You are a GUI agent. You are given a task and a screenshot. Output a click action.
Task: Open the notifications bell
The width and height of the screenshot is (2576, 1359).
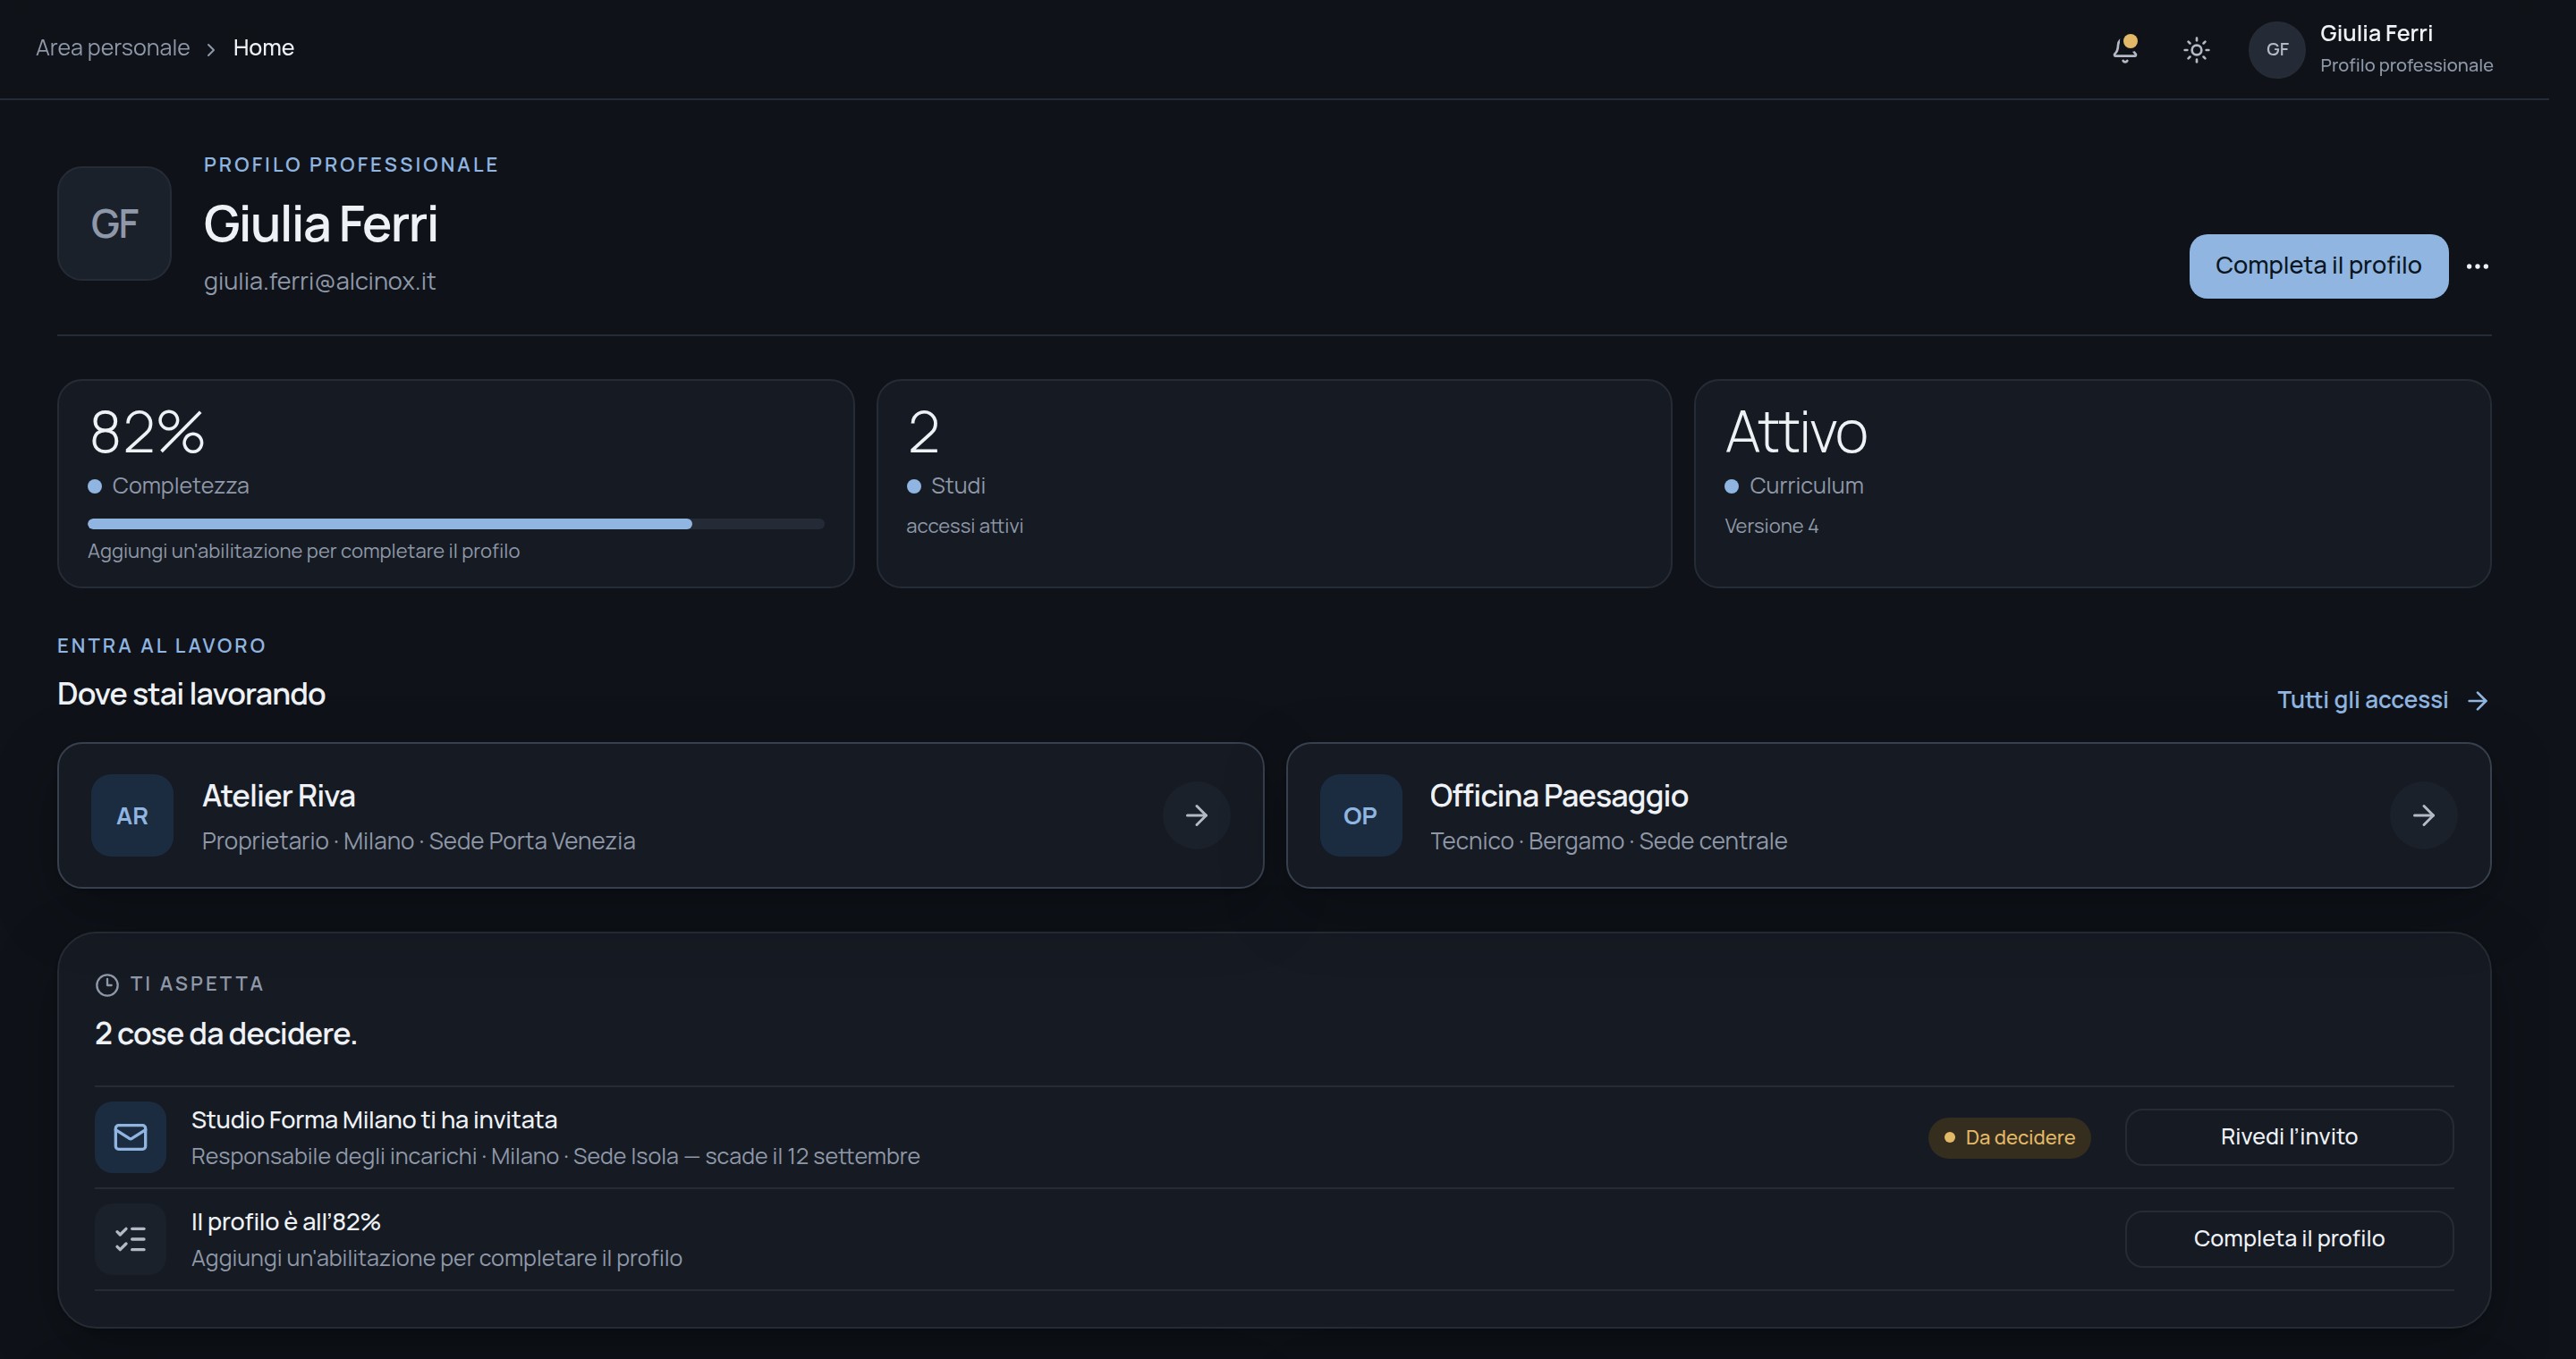tap(2125, 49)
